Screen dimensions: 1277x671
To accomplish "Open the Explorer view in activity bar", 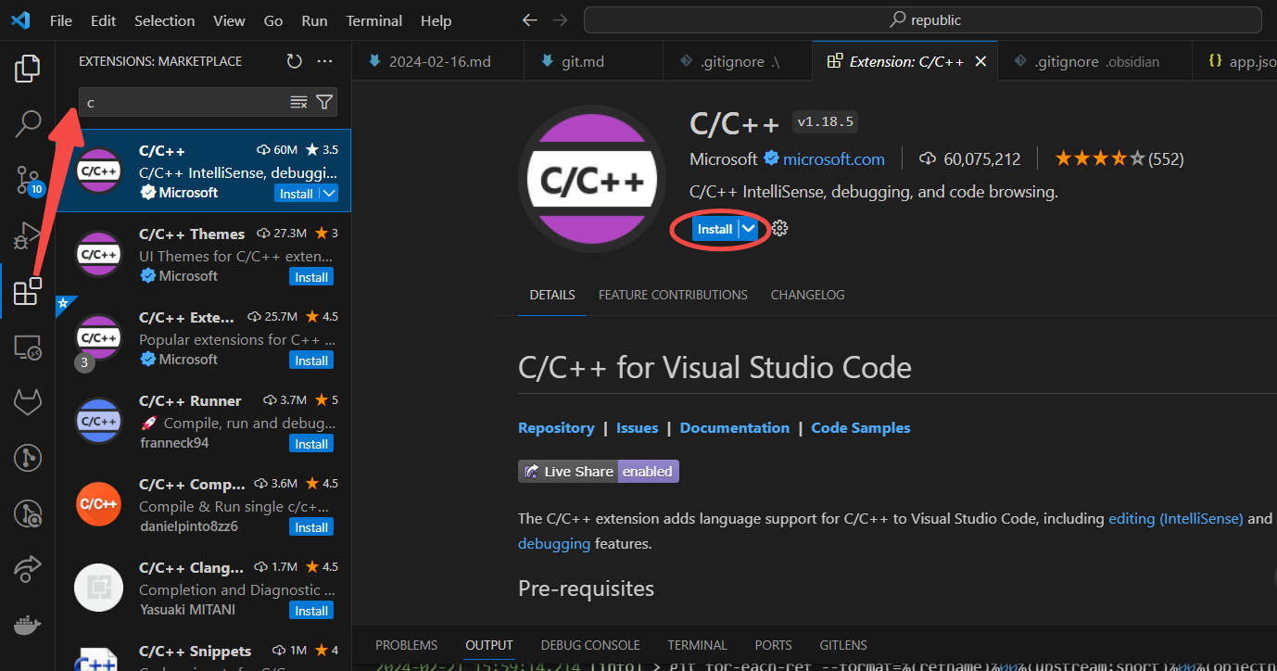I will click(28, 68).
